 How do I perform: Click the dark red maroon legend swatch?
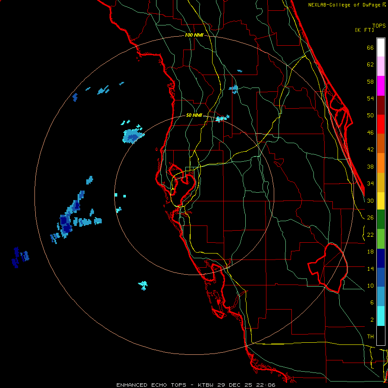[x=381, y=105]
